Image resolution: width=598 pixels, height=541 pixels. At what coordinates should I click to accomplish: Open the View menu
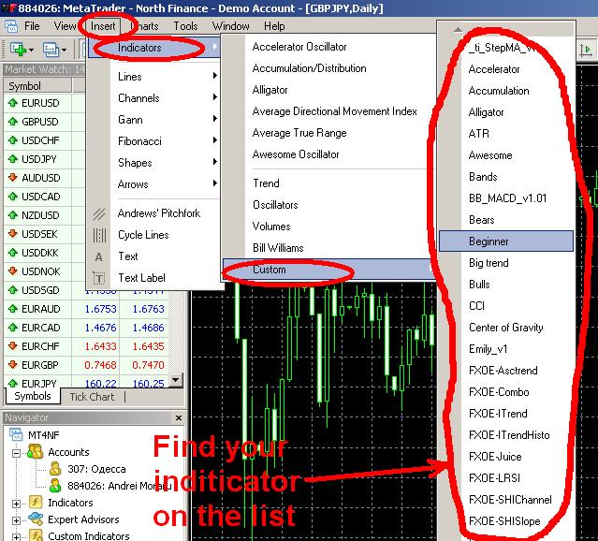tap(65, 26)
